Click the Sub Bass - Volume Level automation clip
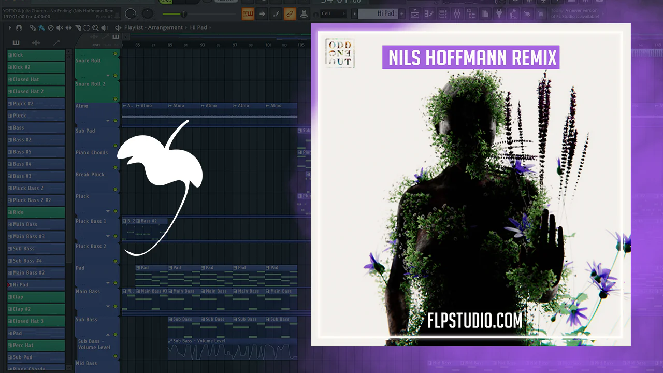The height and width of the screenshot is (373, 663). pos(233,349)
